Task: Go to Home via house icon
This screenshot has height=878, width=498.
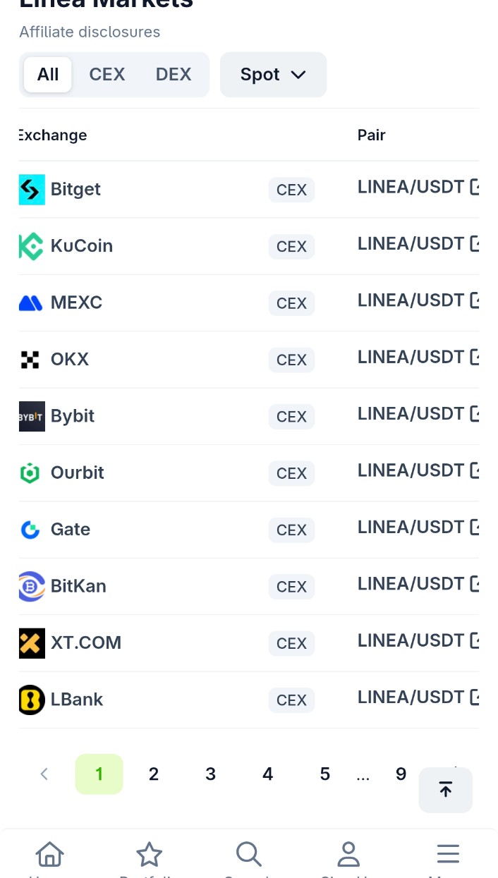Action: point(49,855)
